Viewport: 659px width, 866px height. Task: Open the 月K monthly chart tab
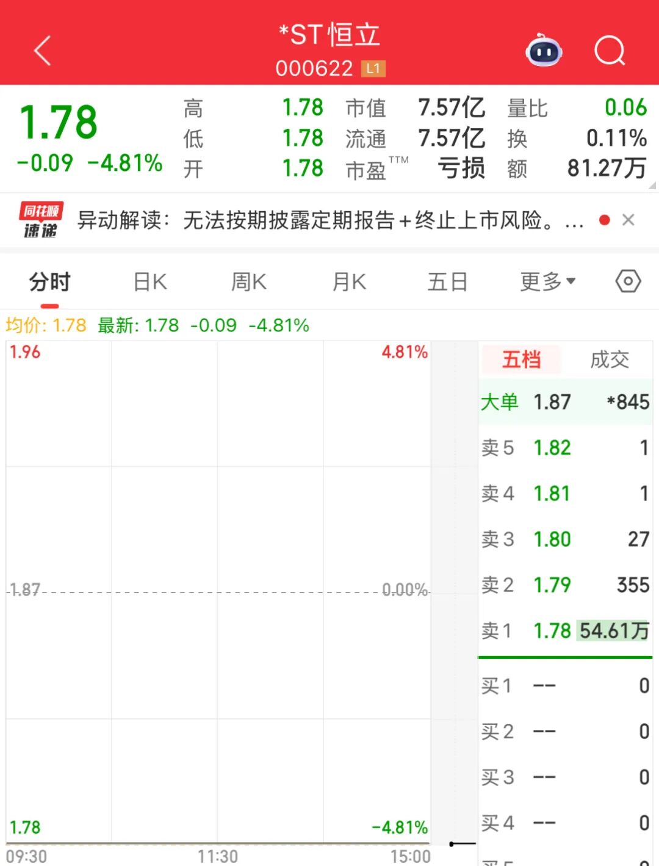click(x=348, y=281)
